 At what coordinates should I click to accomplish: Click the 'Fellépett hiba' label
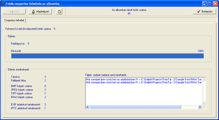(19, 80)
